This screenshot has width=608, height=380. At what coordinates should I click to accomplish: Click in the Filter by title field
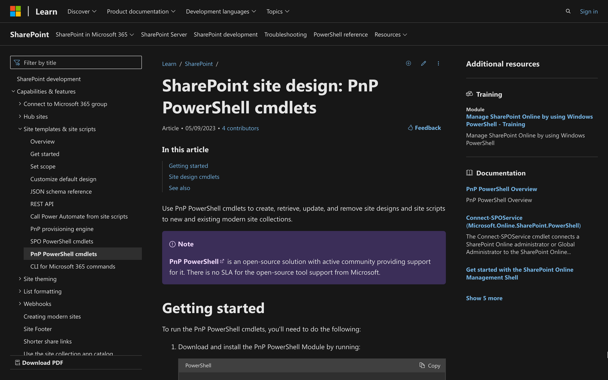[x=76, y=62]
